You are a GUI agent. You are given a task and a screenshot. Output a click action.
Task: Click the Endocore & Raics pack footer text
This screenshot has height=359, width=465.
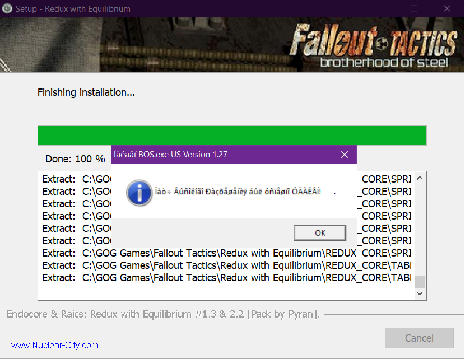tap(164, 314)
